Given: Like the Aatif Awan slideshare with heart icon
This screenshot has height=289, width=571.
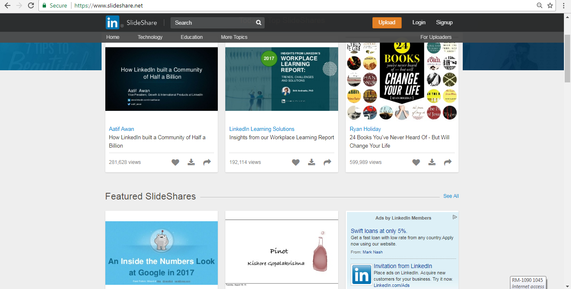Looking at the screenshot, I should tap(176, 162).
